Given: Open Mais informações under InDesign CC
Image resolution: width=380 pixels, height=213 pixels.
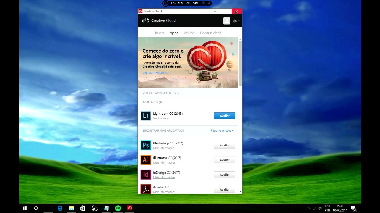Looking at the screenshot, I should (164, 177).
